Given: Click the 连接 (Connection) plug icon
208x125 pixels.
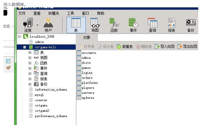Looking at the screenshot, I should point(28,23).
